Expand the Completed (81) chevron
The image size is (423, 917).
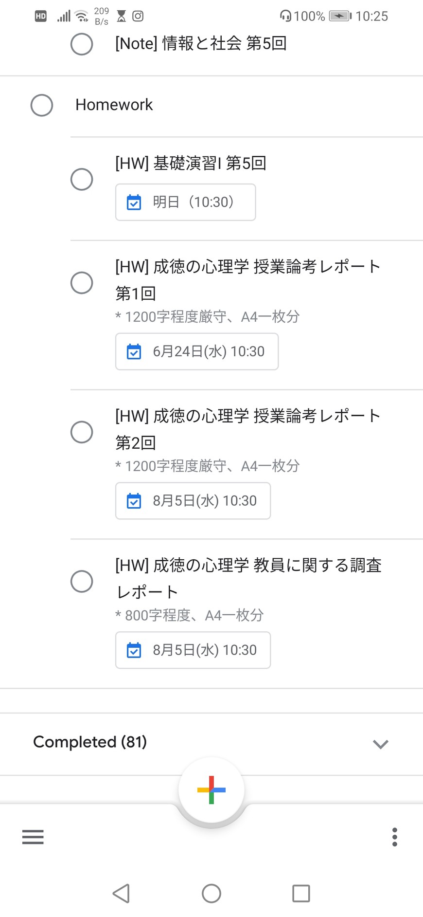click(x=380, y=743)
